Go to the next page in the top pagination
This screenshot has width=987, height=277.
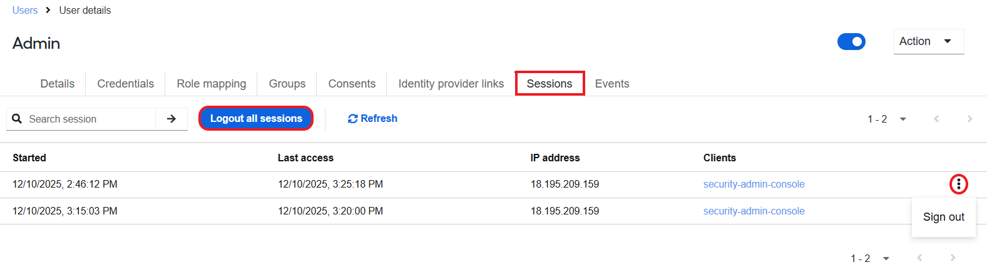[969, 119]
